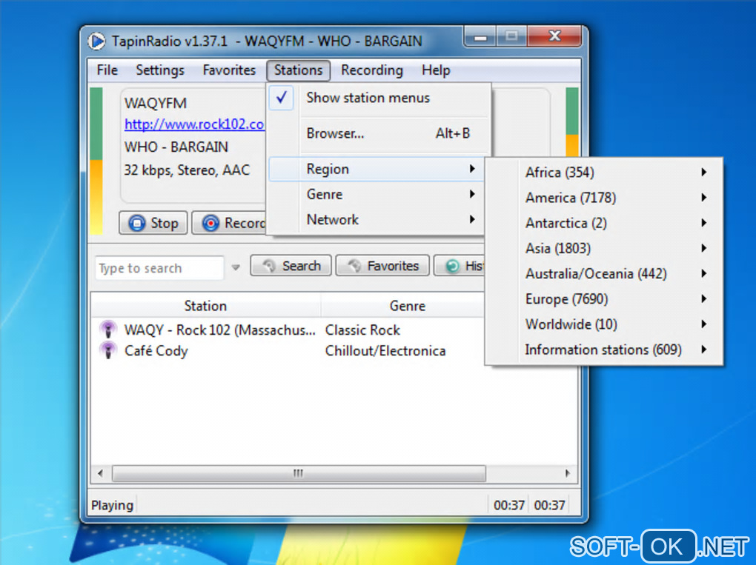Expand the Africa (354) submenu arrow
This screenshot has height=565, width=756.
tap(704, 173)
